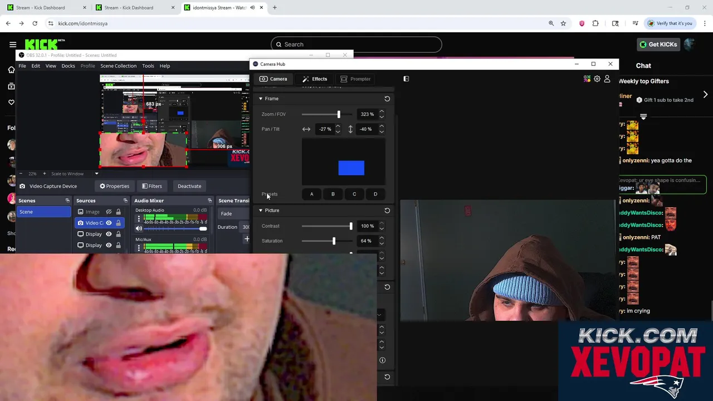Viewport: 713px width, 401px height.
Task: Click the browser address bar URL
Action: point(82,23)
